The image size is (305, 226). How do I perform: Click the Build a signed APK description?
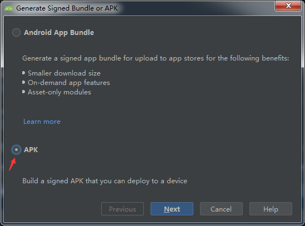[x=105, y=181]
